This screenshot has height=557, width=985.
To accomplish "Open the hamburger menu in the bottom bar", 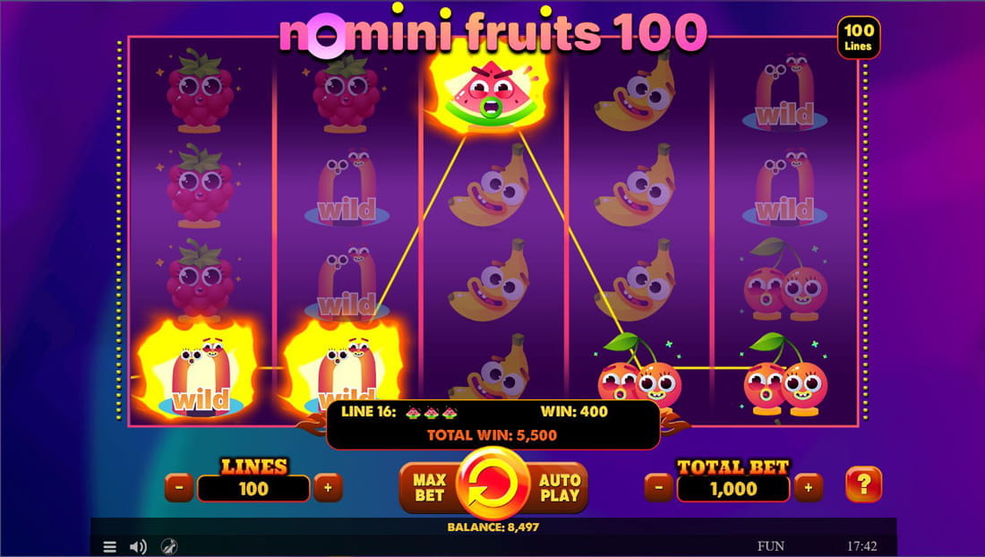I will (x=109, y=546).
